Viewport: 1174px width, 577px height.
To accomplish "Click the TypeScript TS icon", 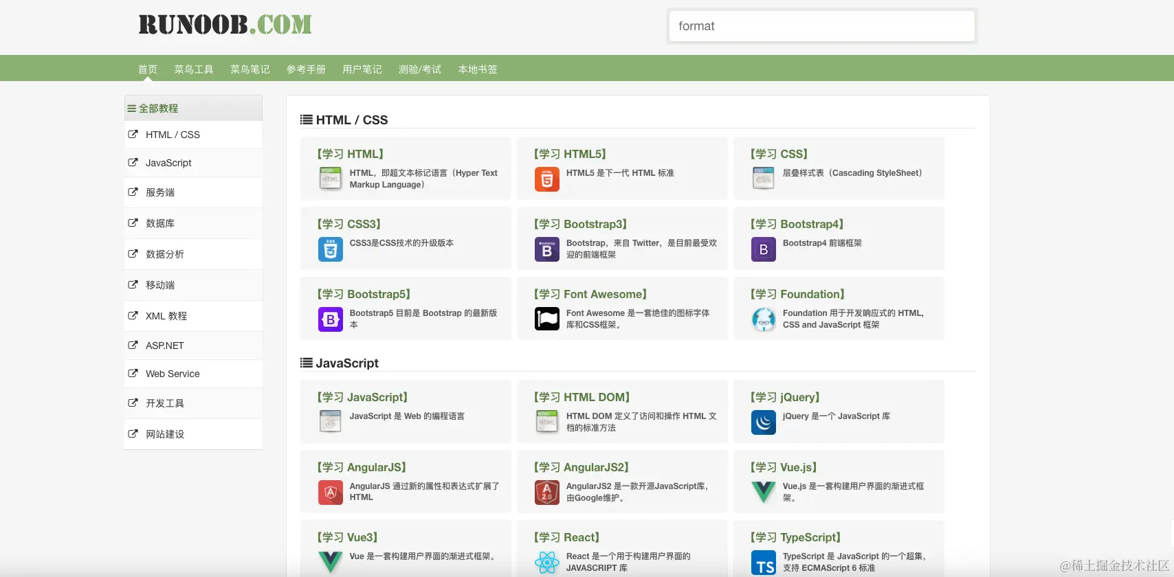I will [x=764, y=563].
